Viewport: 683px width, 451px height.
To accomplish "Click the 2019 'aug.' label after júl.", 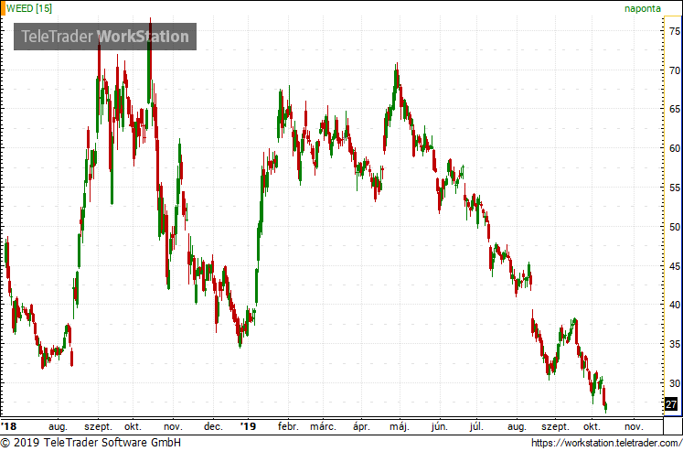I will 517,426.
